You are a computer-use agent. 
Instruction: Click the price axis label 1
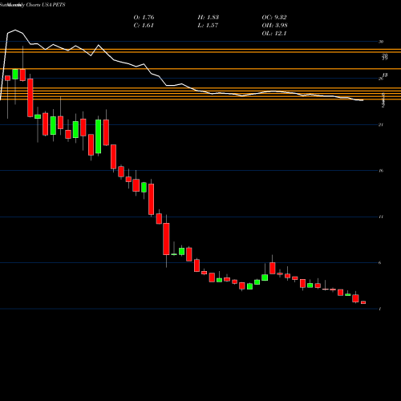(x=380, y=309)
